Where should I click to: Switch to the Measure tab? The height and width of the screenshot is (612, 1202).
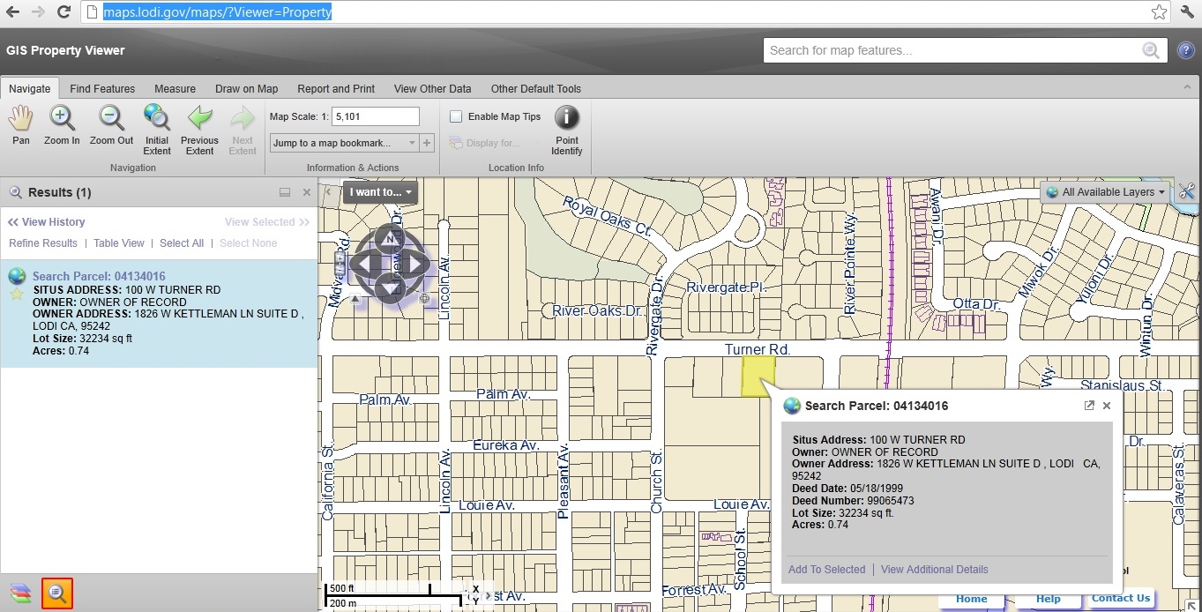(175, 88)
